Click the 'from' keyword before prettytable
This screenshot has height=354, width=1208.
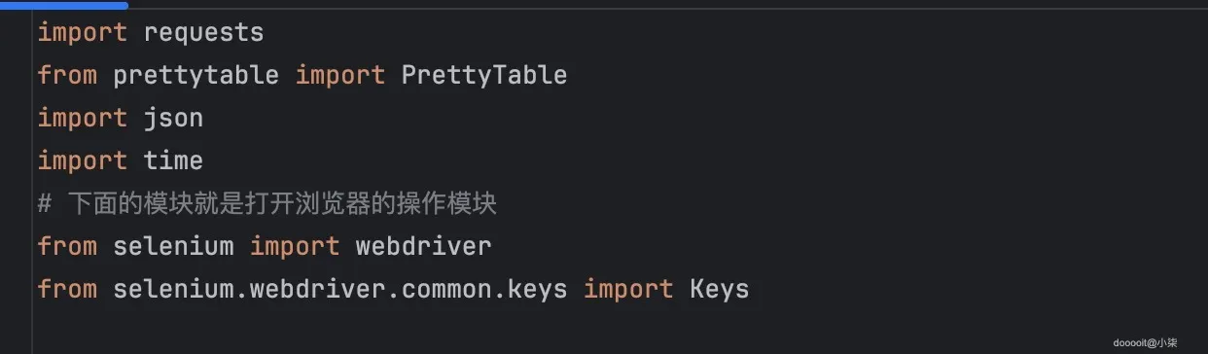click(68, 75)
